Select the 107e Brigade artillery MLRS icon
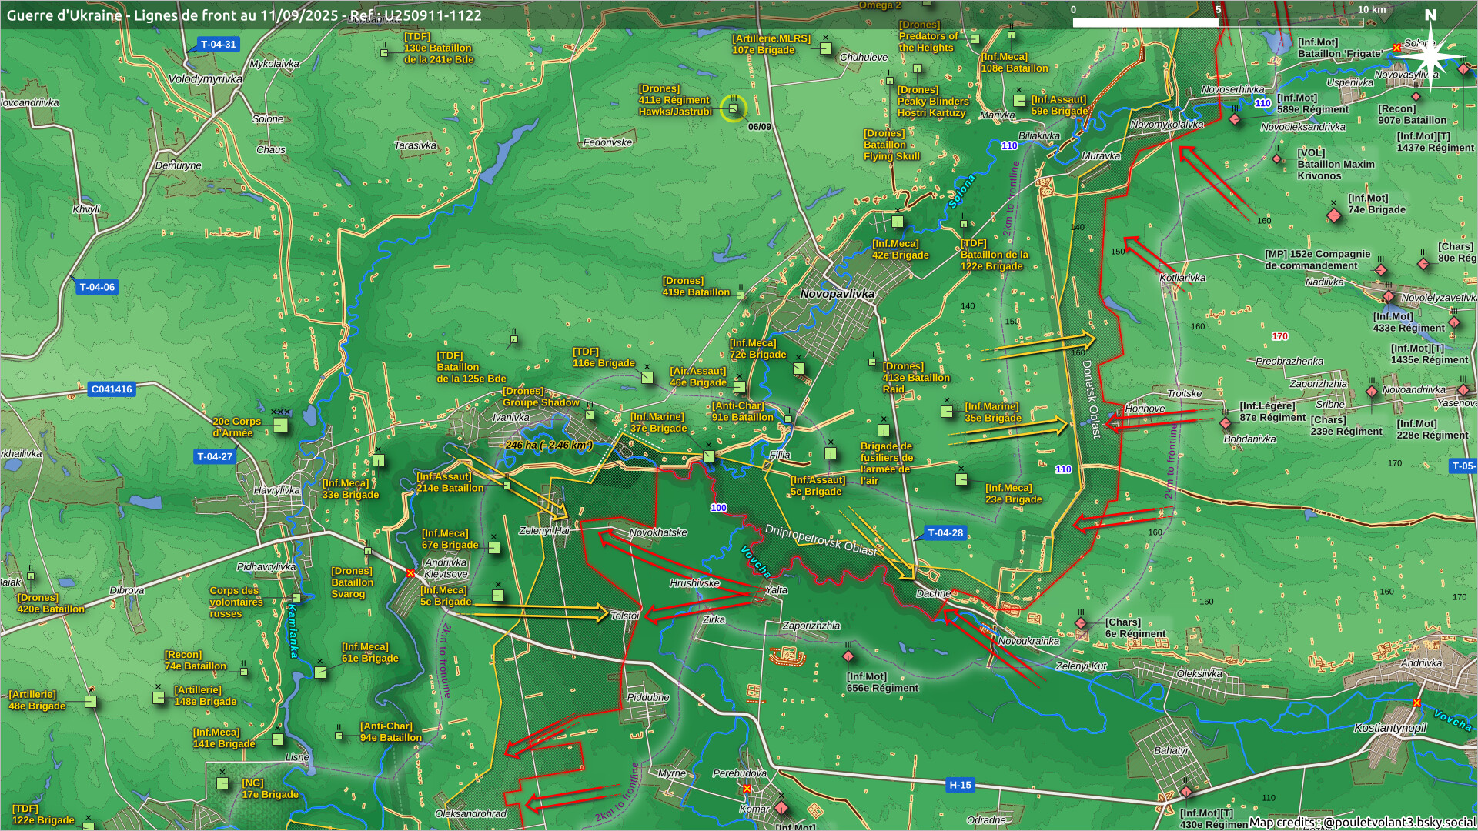 click(x=826, y=48)
